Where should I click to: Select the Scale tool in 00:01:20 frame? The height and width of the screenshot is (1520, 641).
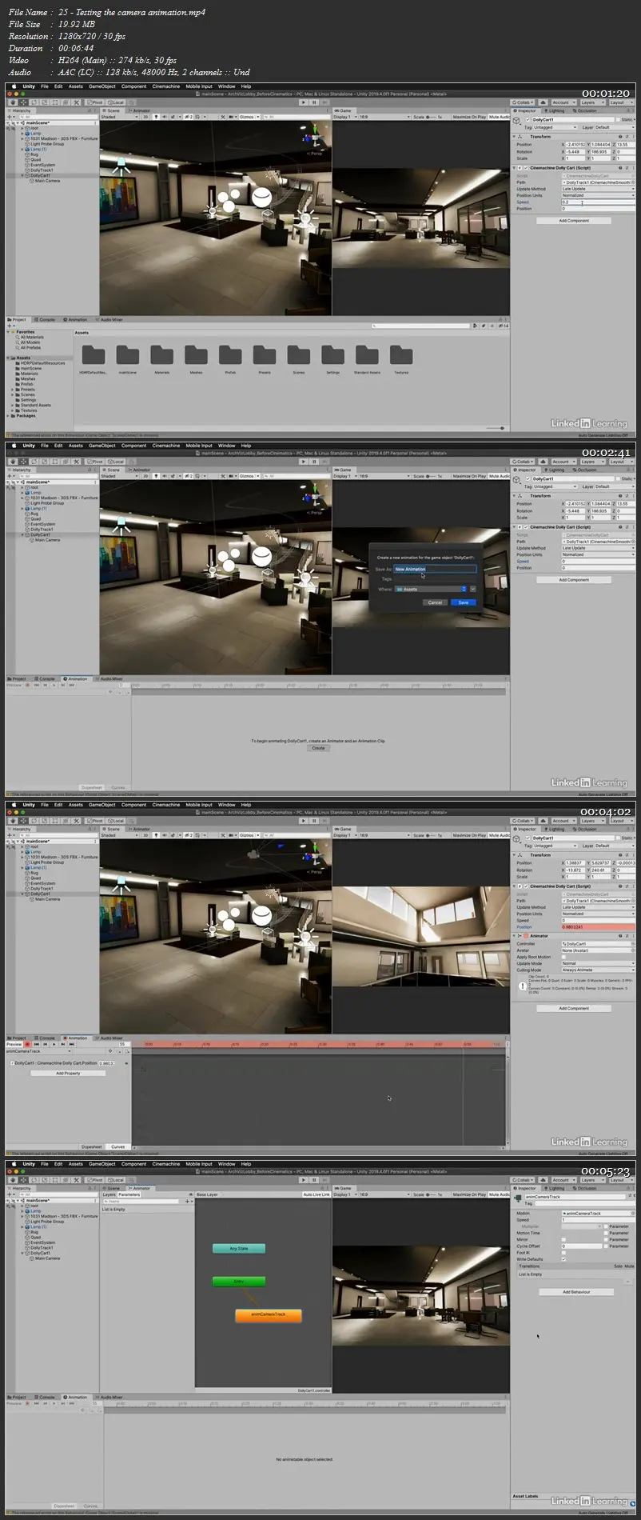(45, 102)
